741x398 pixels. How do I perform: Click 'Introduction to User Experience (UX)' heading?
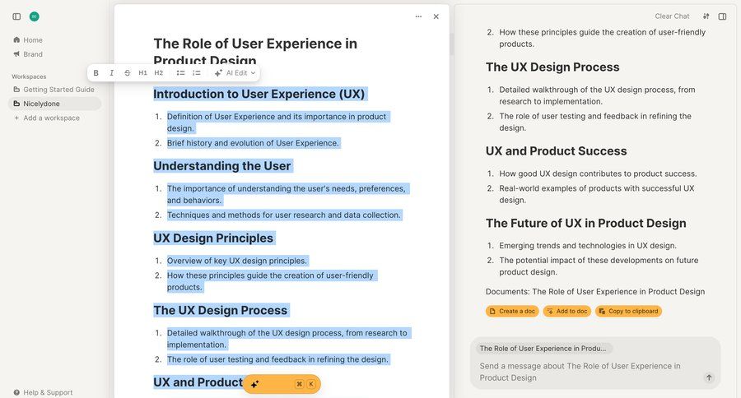tap(259, 94)
